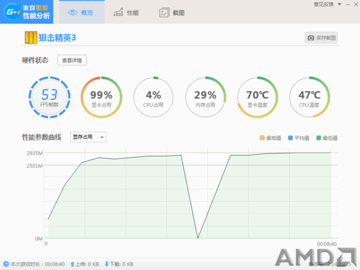Screen dimensions: 360x270
Task: Click the 4% CPU占用 gauge
Action: [x=153, y=97]
